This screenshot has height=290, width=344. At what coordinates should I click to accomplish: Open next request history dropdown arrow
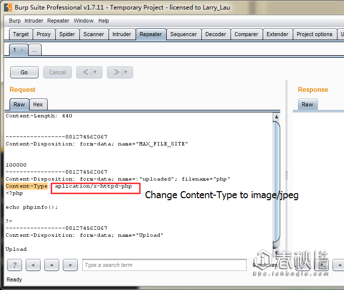coord(126,72)
